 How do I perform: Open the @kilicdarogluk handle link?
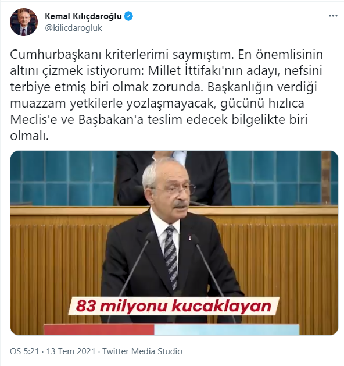click(73, 28)
